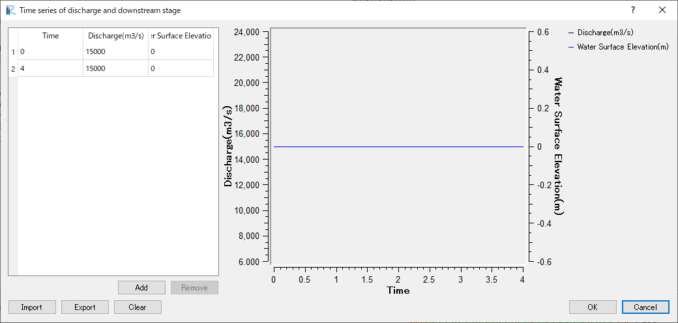Click the Import button
This screenshot has width=678, height=323.
31,307
